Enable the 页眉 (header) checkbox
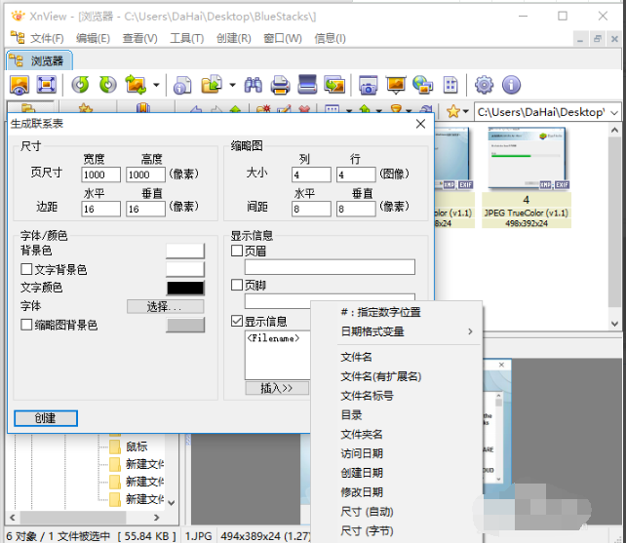The width and height of the screenshot is (626, 543). (x=237, y=251)
